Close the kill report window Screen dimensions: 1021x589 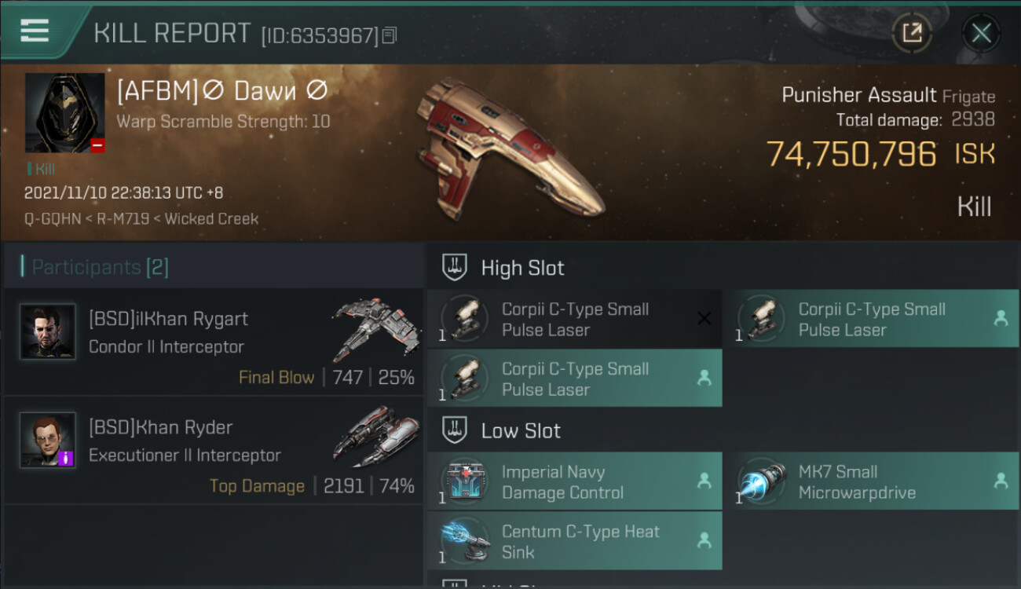[981, 33]
